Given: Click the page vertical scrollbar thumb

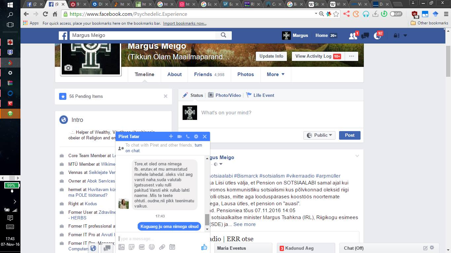Looking at the screenshot, I should point(448,61).
